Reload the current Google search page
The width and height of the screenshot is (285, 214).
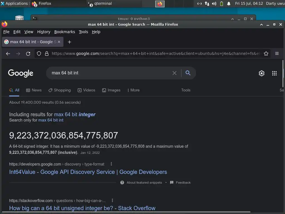coord(28,54)
